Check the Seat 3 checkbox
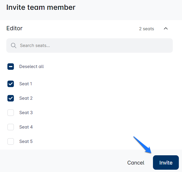This screenshot has height=172, width=182. click(11, 113)
